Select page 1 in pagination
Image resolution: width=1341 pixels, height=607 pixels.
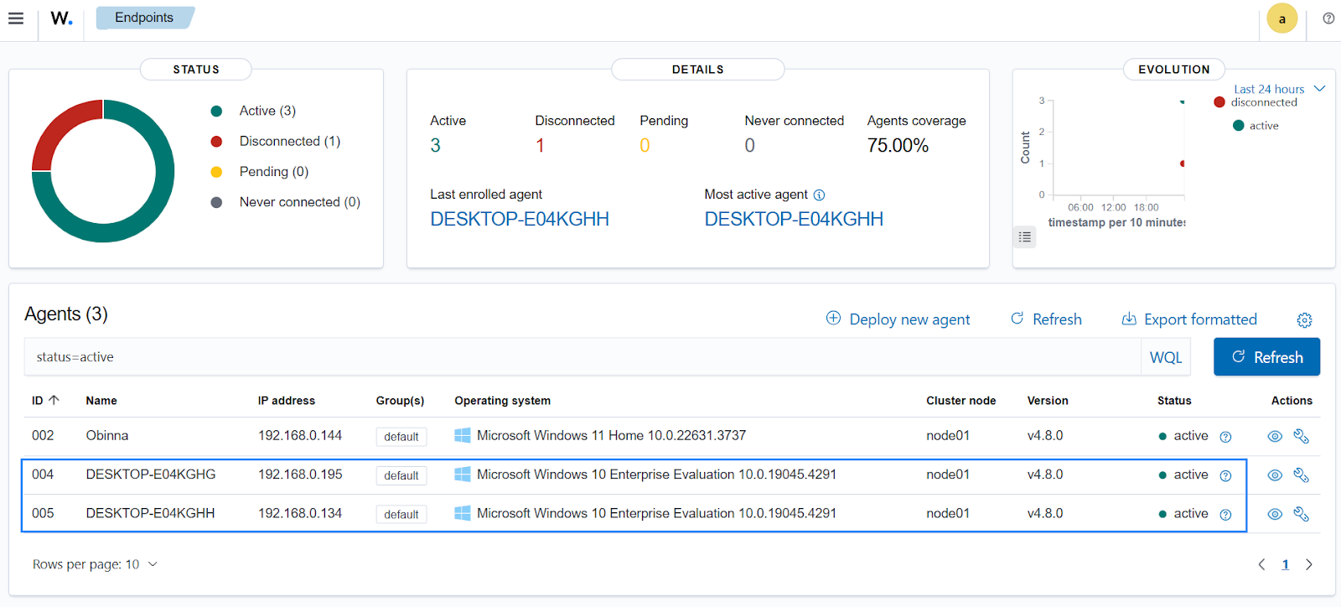pyautogui.click(x=1285, y=565)
